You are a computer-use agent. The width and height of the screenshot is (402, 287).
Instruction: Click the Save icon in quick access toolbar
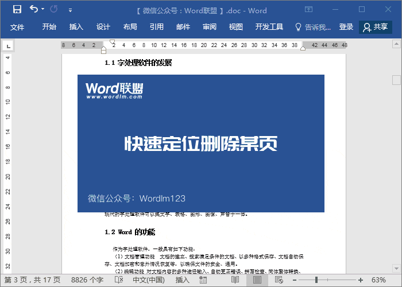[17, 10]
